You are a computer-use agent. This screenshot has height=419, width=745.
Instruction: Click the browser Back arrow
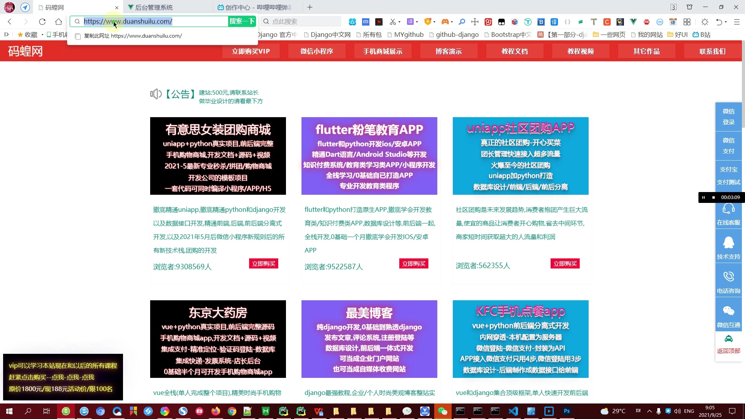[x=10, y=22]
